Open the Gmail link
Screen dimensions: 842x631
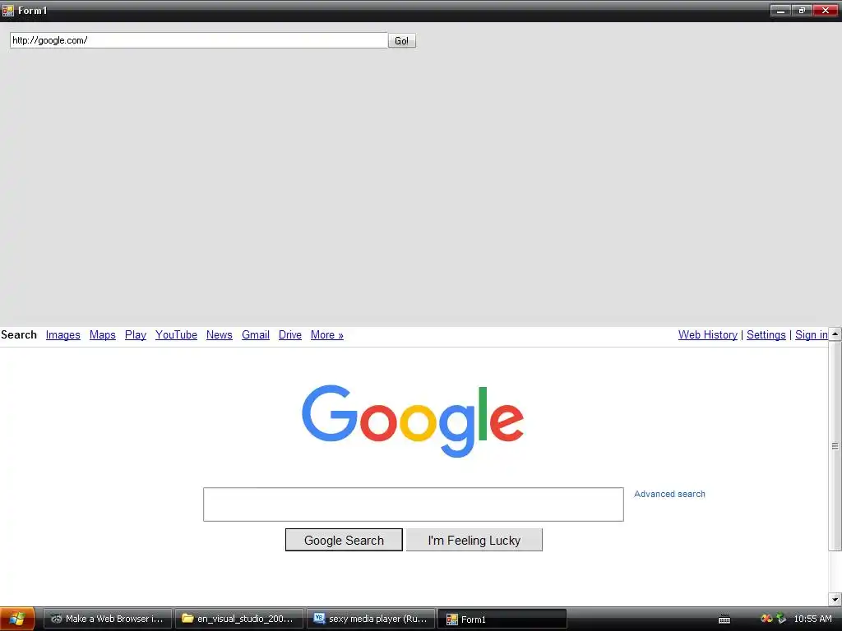tap(256, 335)
